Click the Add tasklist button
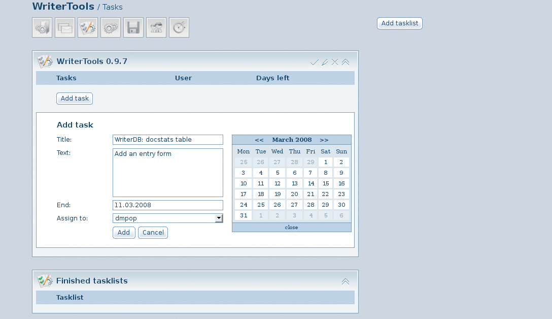 pyautogui.click(x=400, y=23)
